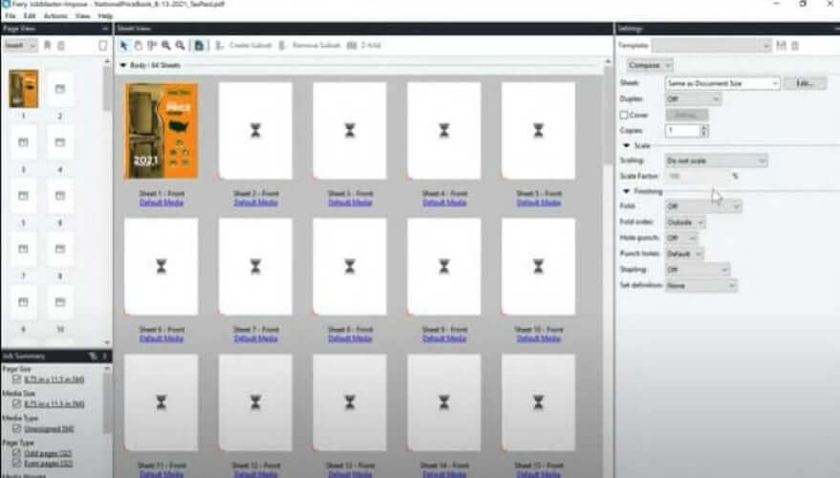Open the View menu
This screenshot has width=840, height=478.
click(x=82, y=16)
